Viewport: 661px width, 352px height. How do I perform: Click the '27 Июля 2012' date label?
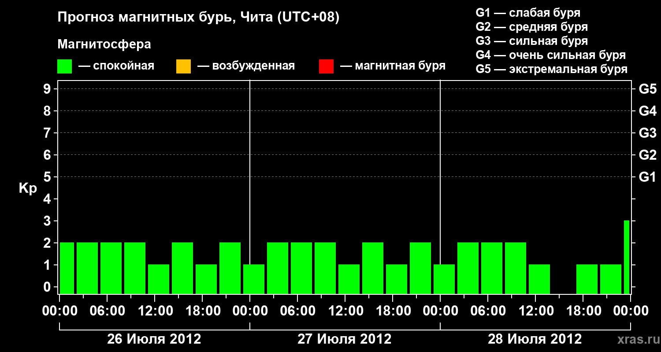point(345,339)
